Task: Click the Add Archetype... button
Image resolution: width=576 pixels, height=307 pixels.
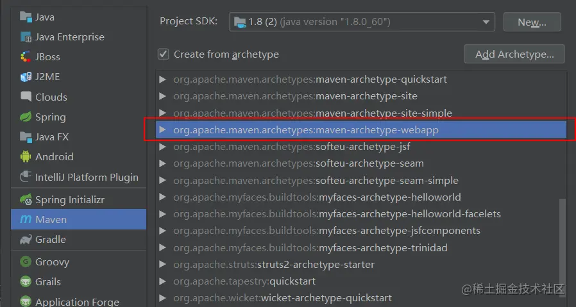Action: click(514, 54)
